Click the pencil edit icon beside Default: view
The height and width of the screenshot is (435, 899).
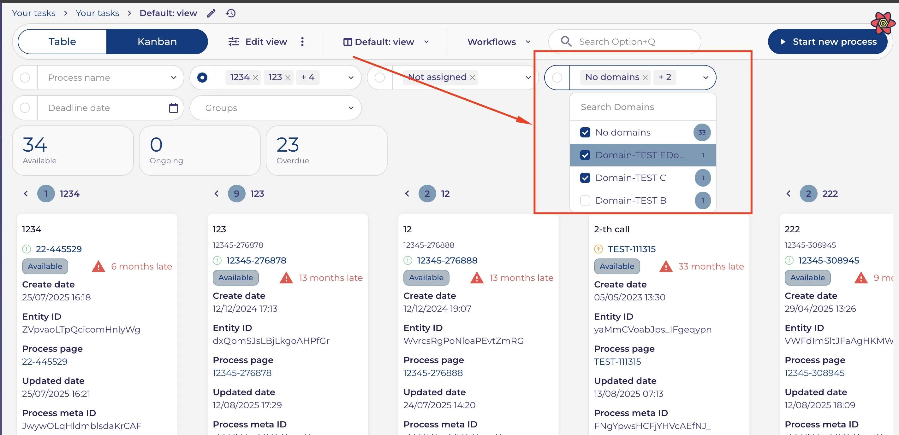tap(211, 13)
